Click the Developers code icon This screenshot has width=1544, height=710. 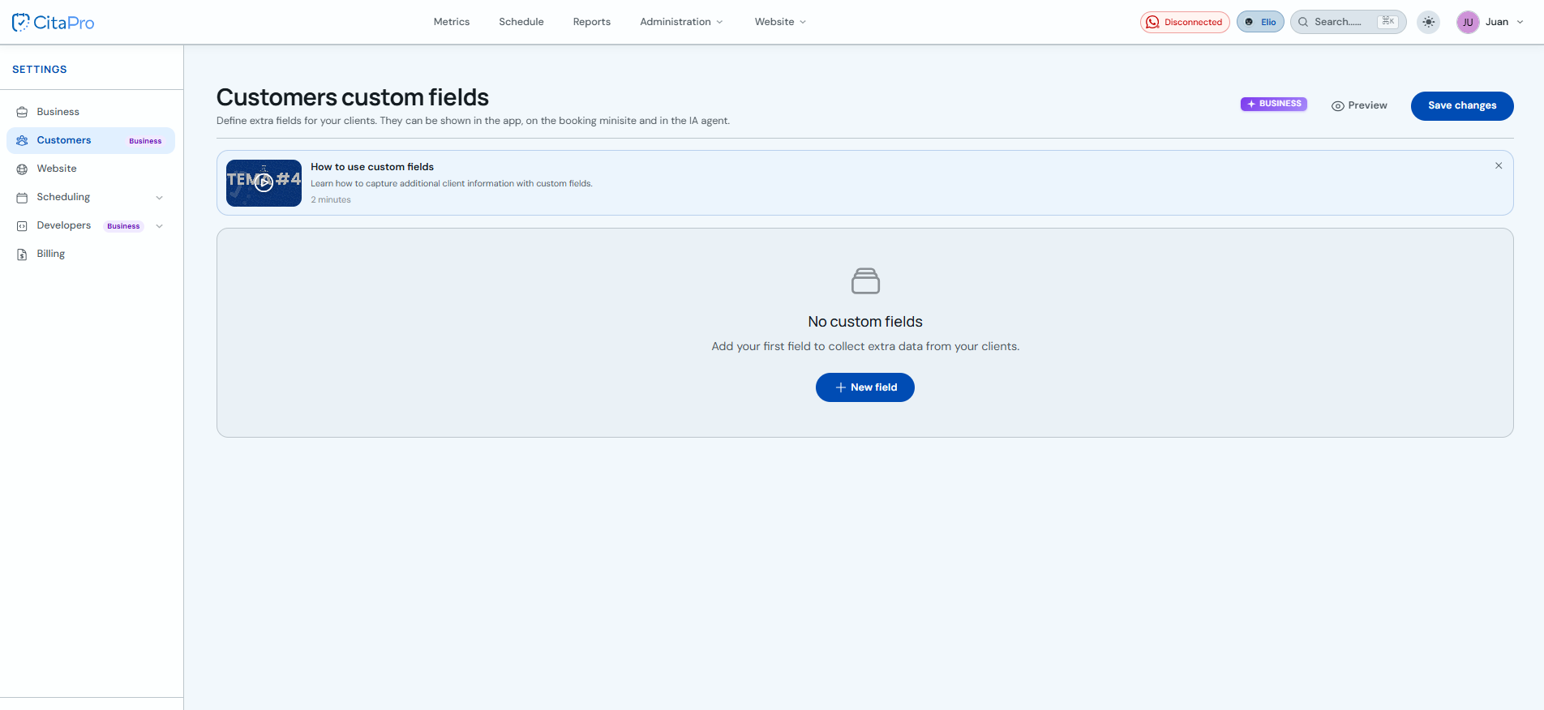[22, 226]
